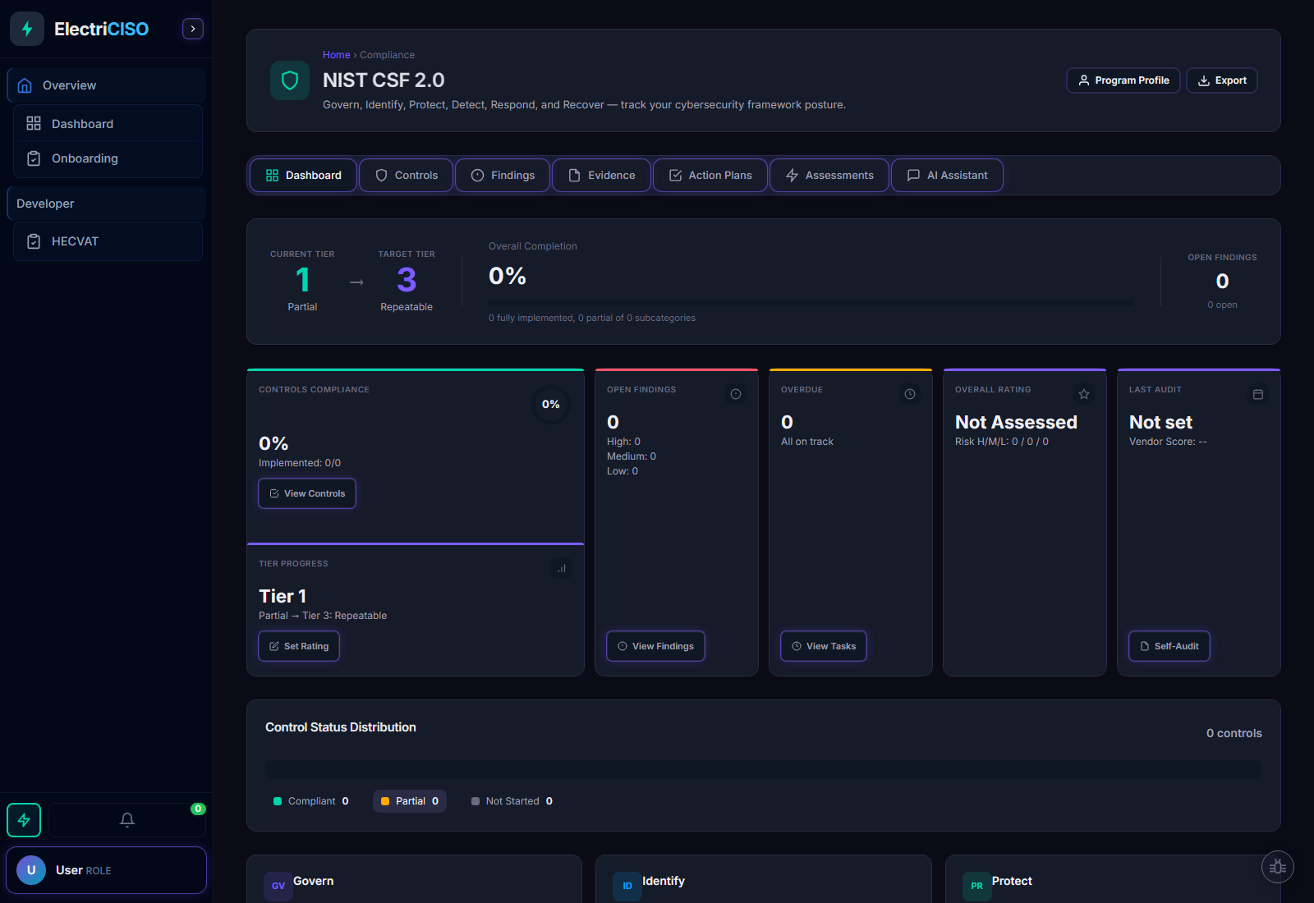The image size is (1314, 903).
Task: Toggle the Not Started legend filter
Action: tap(512, 800)
